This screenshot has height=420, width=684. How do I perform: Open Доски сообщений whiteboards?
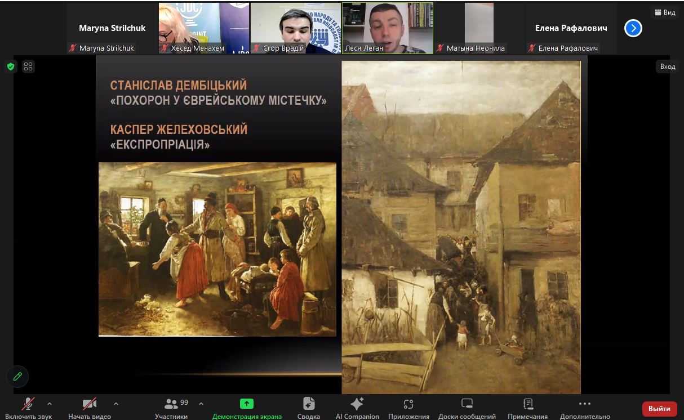click(467, 408)
